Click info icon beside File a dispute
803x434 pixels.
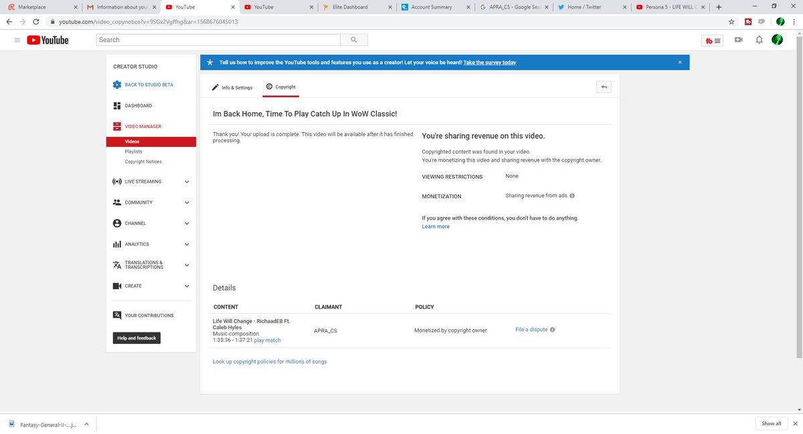[x=553, y=330]
